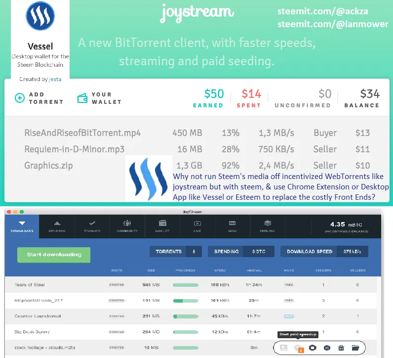Image resolution: width=393 pixels, height=358 pixels.
Task: Select the Big Buck Bunny torrent name
Action: (32, 332)
